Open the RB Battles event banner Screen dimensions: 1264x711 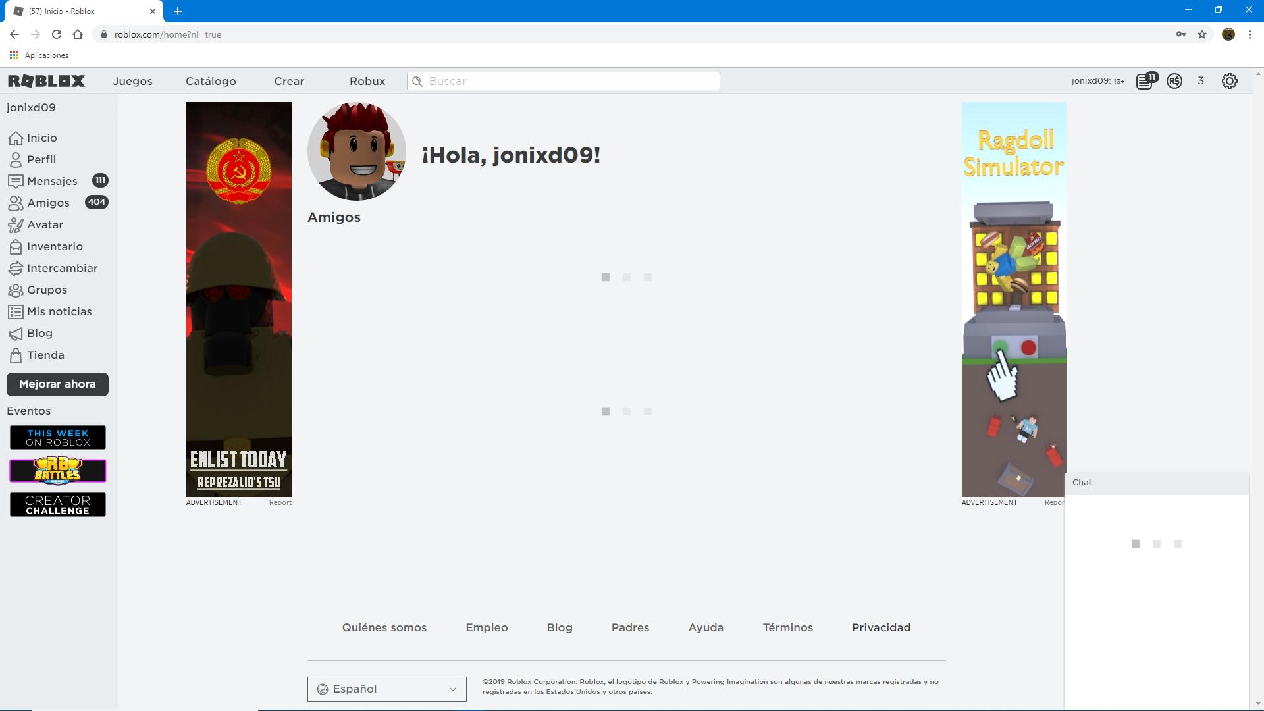57,471
